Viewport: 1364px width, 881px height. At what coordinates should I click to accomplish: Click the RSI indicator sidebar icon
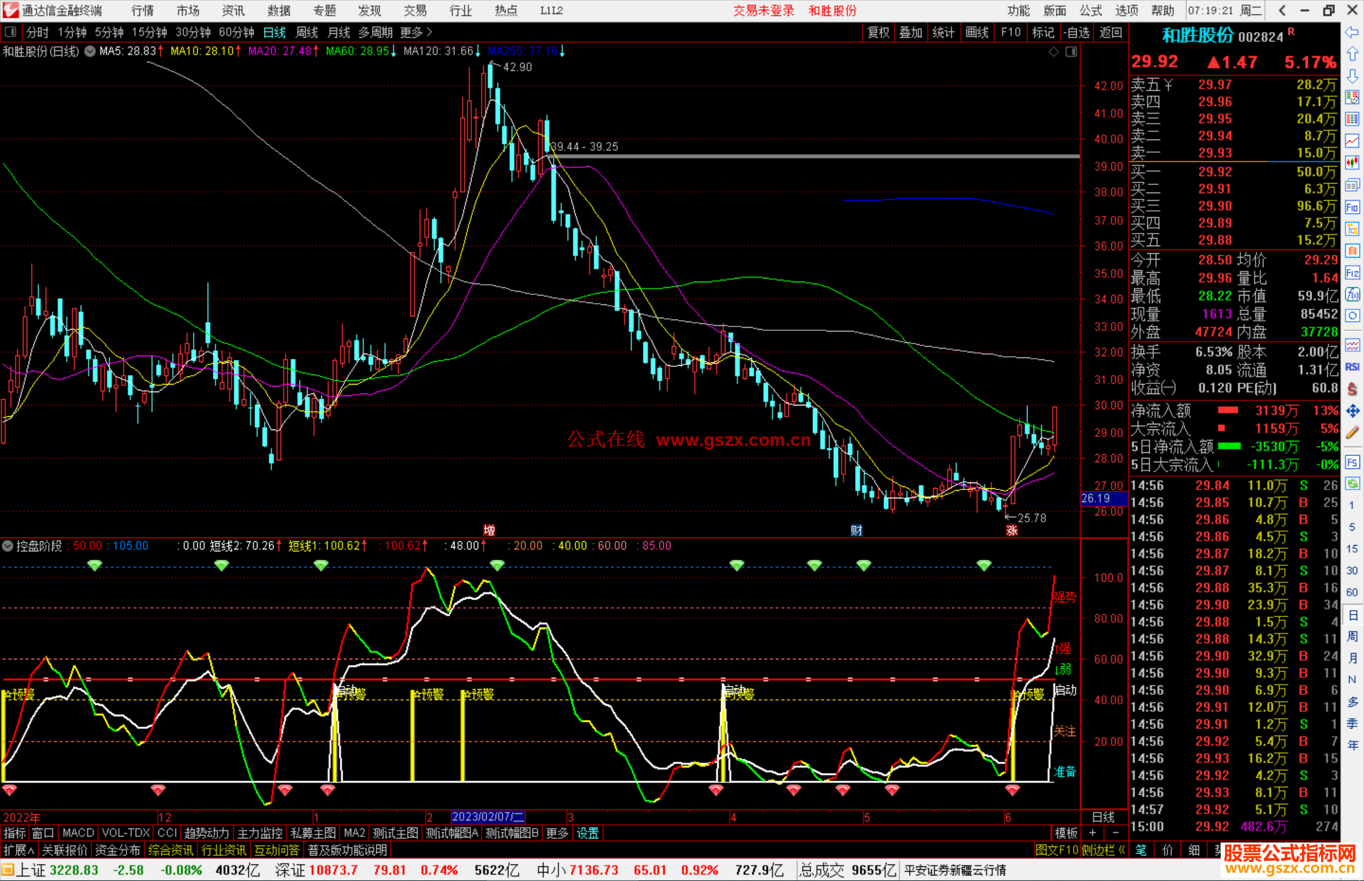[x=1352, y=367]
